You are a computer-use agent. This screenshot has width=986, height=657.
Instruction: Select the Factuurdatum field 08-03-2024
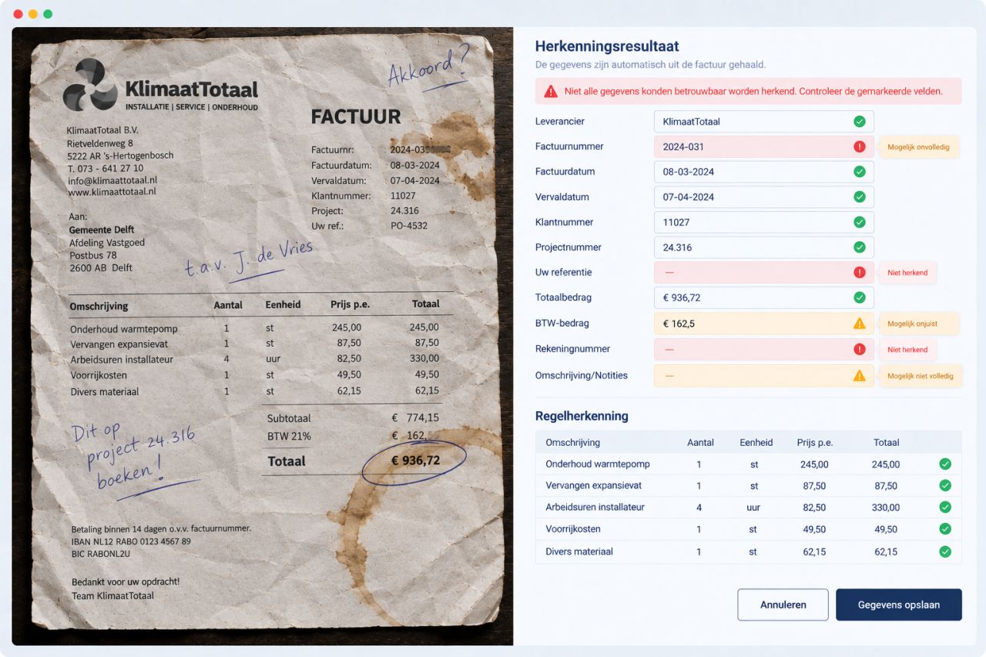pyautogui.click(x=764, y=172)
